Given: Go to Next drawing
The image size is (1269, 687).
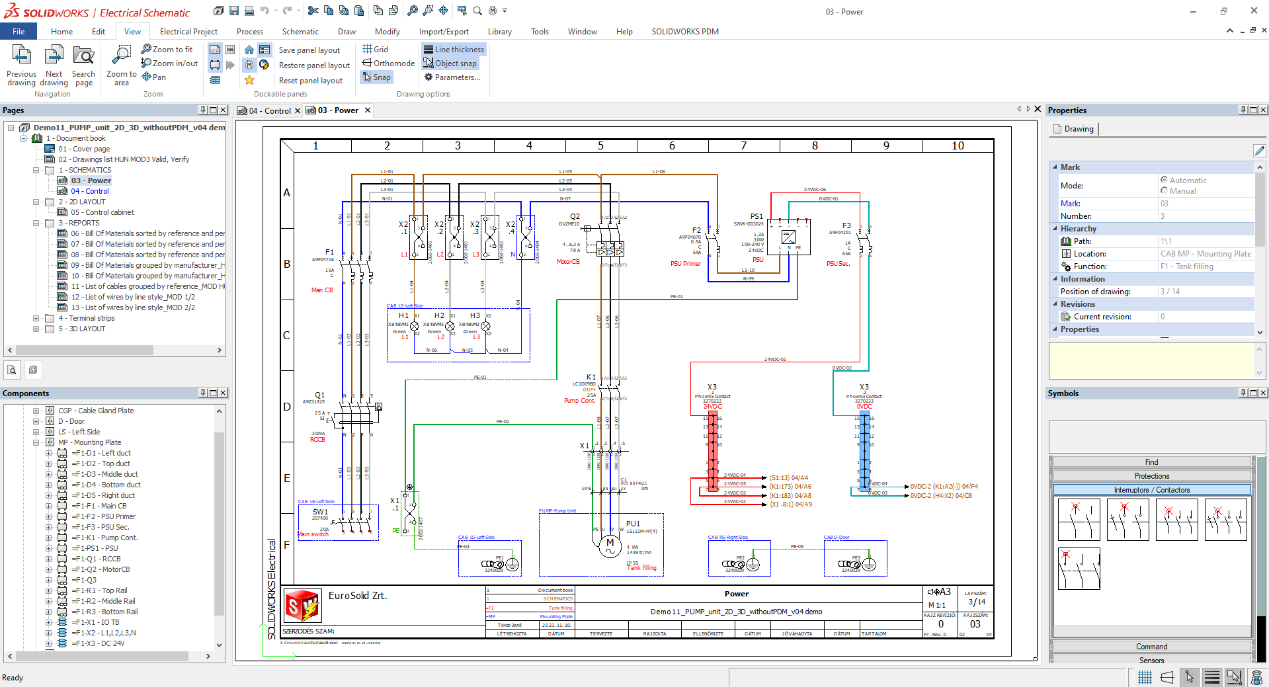Looking at the screenshot, I should pos(54,65).
